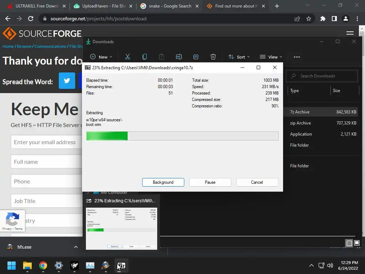Image resolution: width=365 pixels, height=274 pixels.
Task: Click the 7-Zip taskbar preview thumbnail
Action: click(122, 229)
